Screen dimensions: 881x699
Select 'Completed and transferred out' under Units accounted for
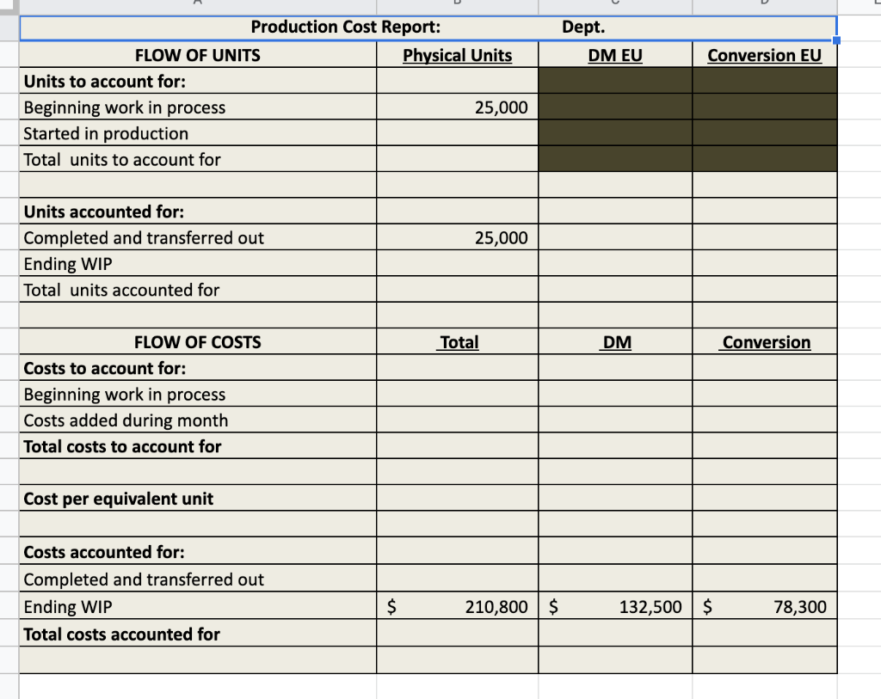coord(198,238)
